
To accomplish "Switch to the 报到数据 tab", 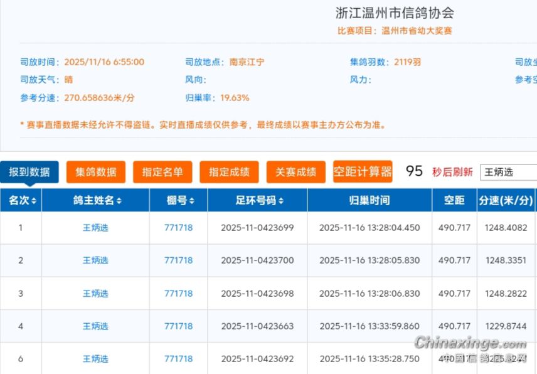I will point(29,172).
